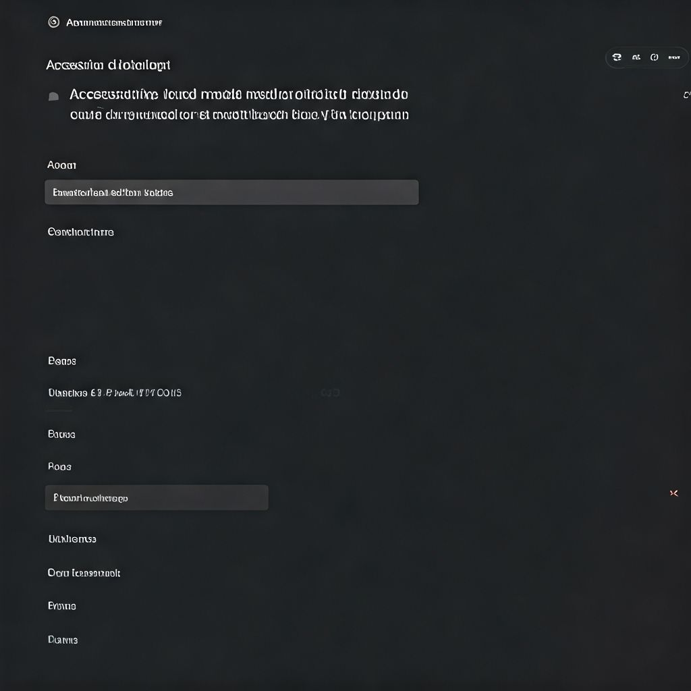Click the circular app logo in the header
The width and height of the screenshot is (691, 691).
tap(54, 22)
